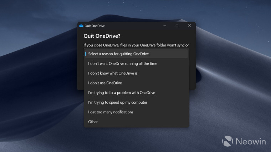Click the 'Quit OneDrive?' heading text
The height and width of the screenshot is (152, 271).
click(102, 36)
